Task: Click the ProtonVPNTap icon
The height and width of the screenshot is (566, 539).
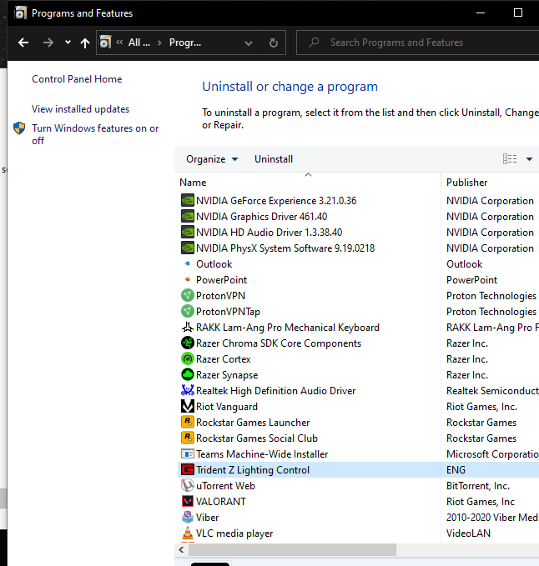Action: (188, 311)
